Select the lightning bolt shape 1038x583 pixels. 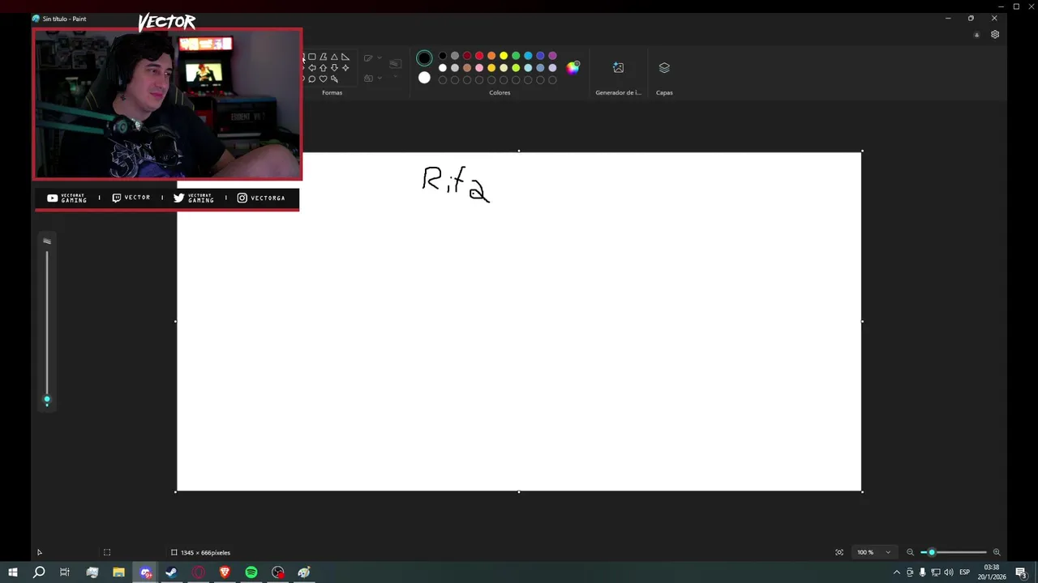(334, 79)
